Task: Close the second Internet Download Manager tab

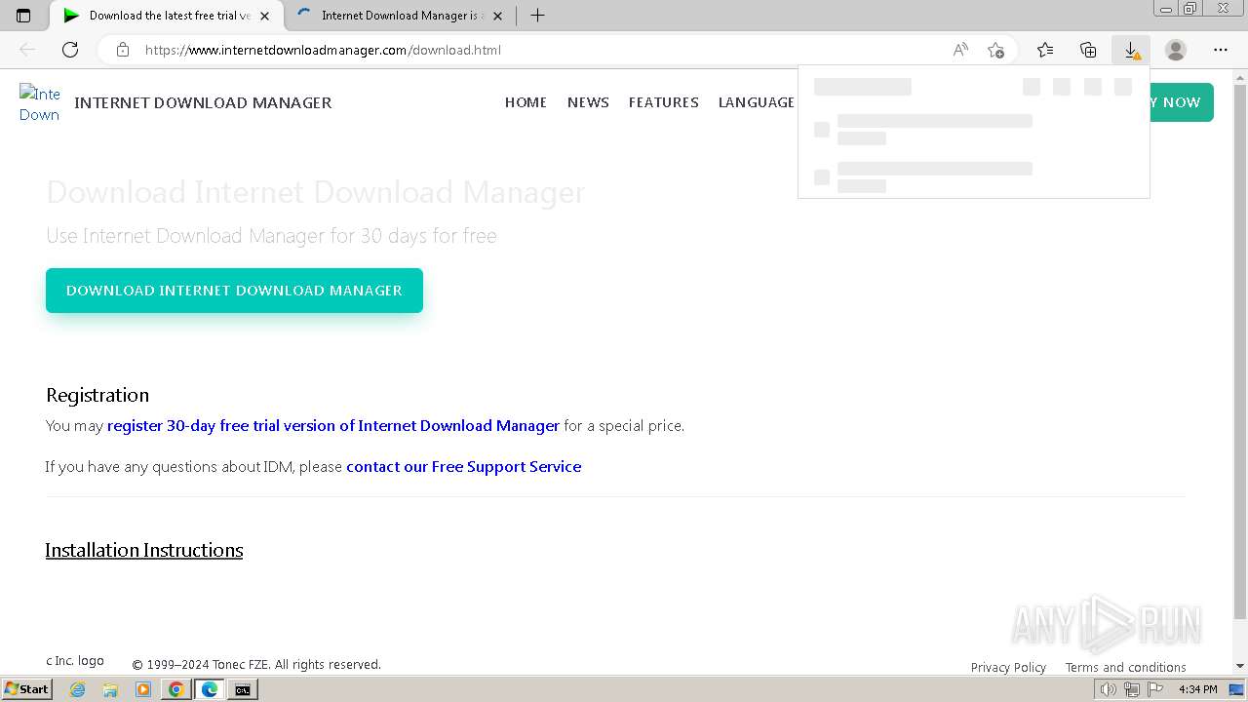Action: 497,16
